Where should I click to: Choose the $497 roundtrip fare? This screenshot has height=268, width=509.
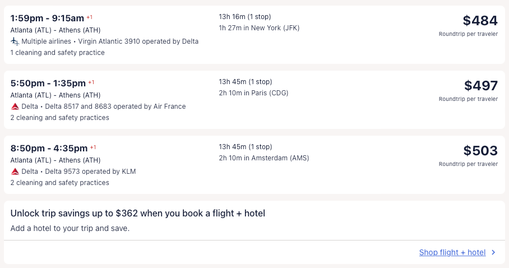point(480,86)
